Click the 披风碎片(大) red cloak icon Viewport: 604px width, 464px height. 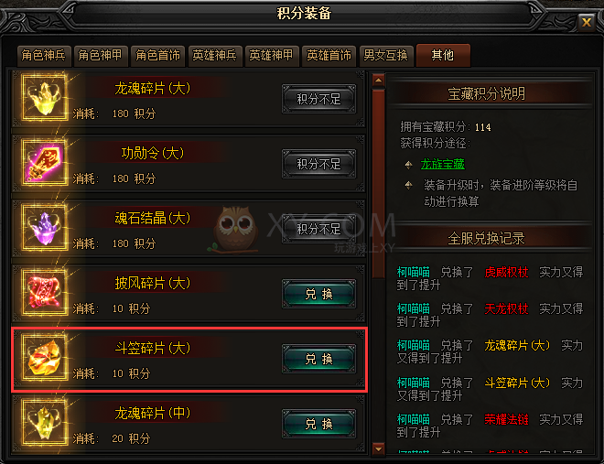[45, 293]
